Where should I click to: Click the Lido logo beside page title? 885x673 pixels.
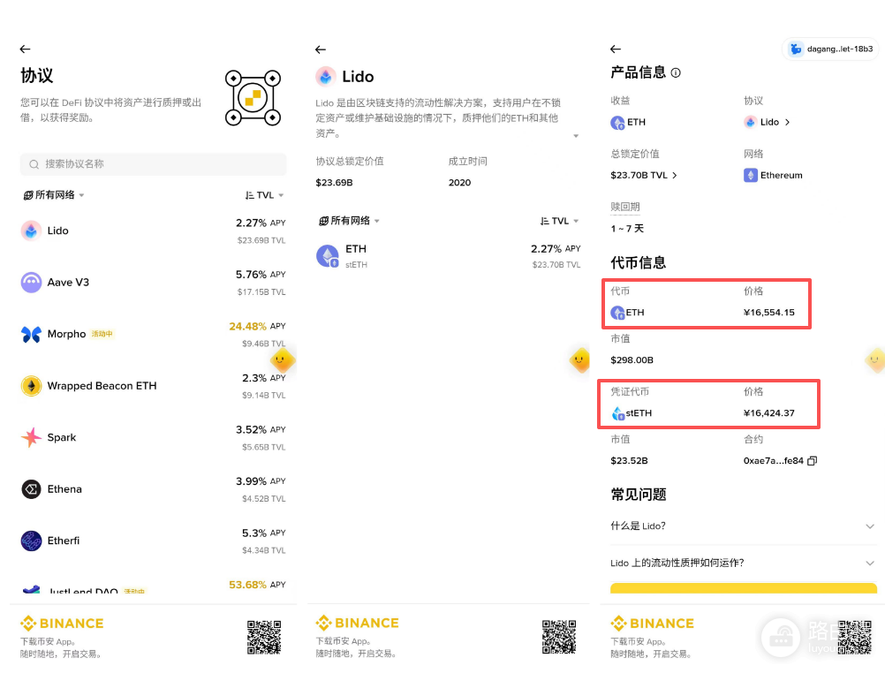pos(326,76)
